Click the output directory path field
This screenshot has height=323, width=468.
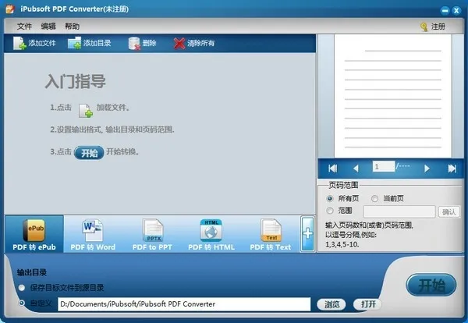(184, 304)
